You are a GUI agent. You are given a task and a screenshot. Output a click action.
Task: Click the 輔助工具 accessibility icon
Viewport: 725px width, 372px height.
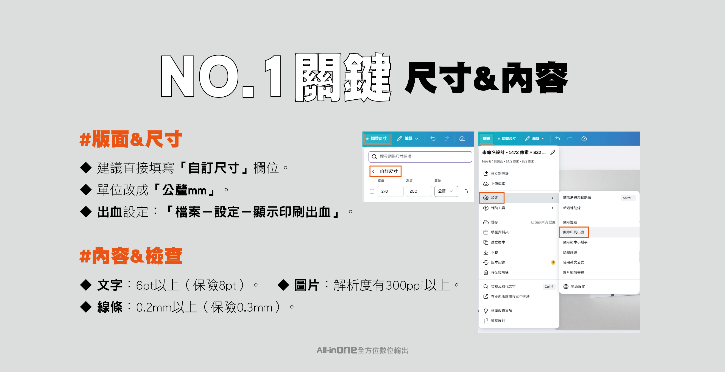tap(486, 208)
